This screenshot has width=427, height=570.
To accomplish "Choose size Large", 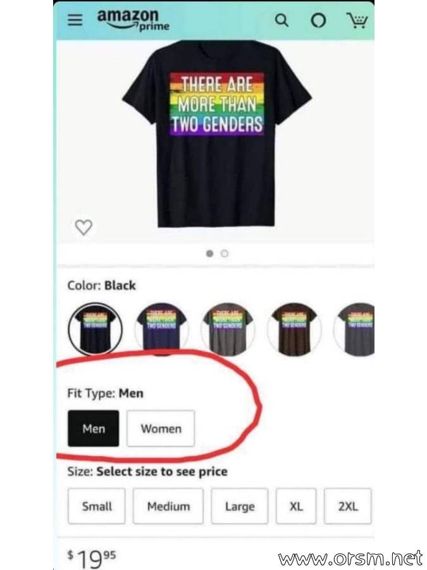I will (x=240, y=506).
